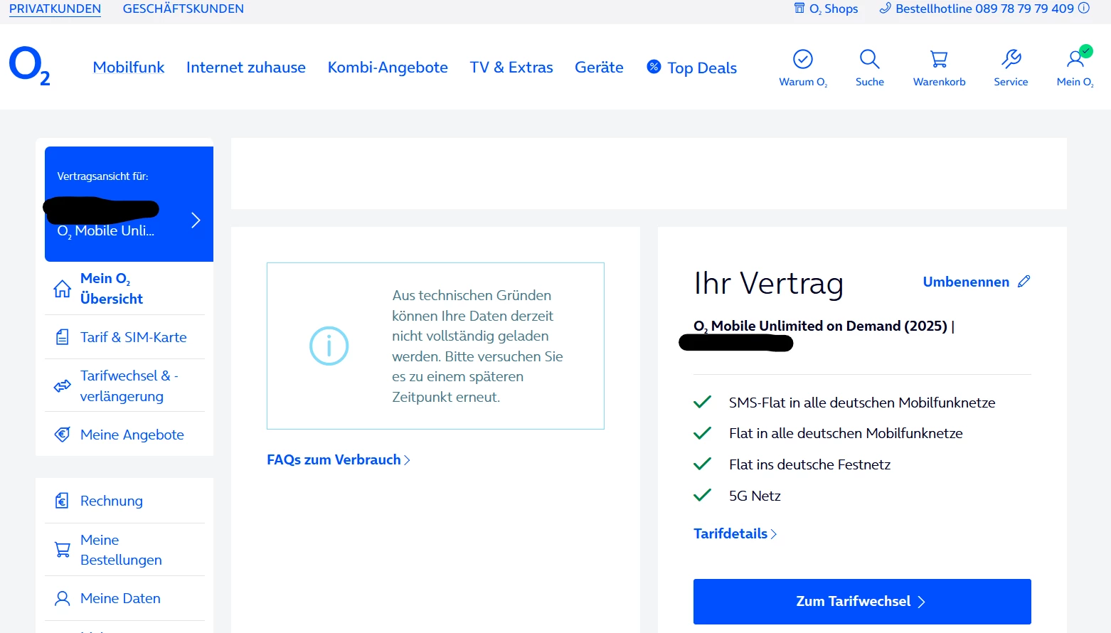Viewport: 1111px width, 633px height.
Task: Click the person icon beside Meine Daten
Action: (x=63, y=598)
